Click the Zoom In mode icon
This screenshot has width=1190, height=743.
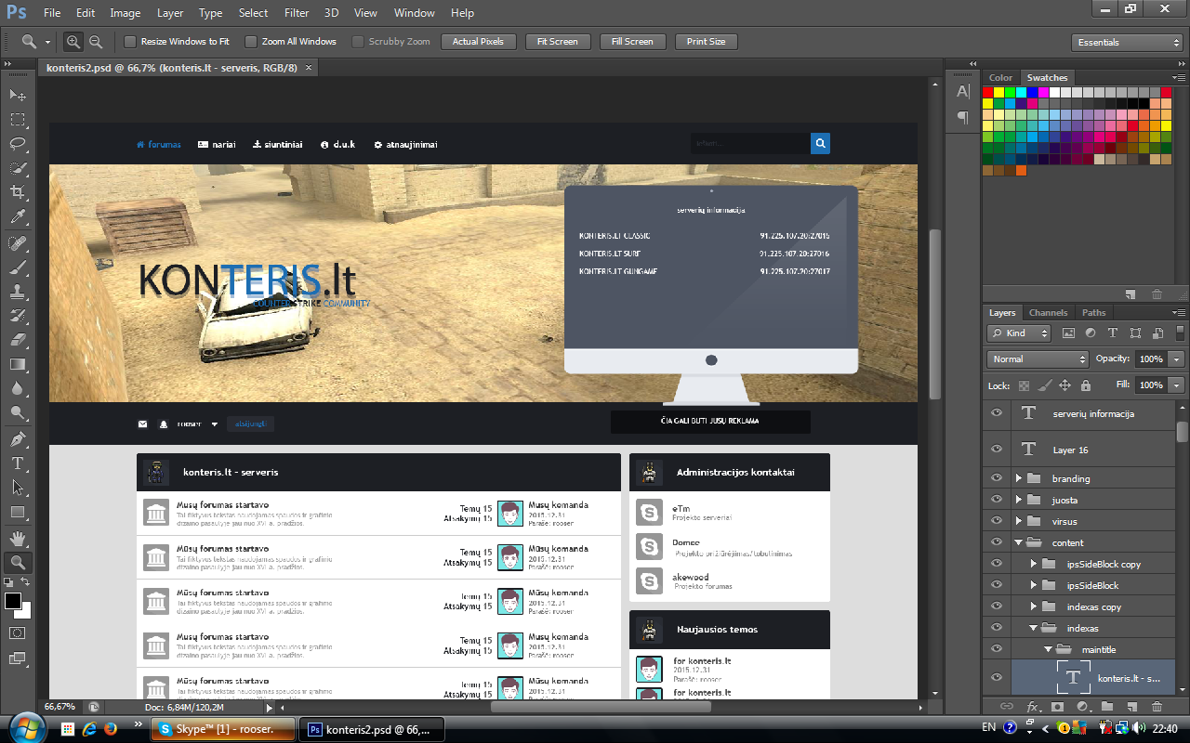[73, 42]
